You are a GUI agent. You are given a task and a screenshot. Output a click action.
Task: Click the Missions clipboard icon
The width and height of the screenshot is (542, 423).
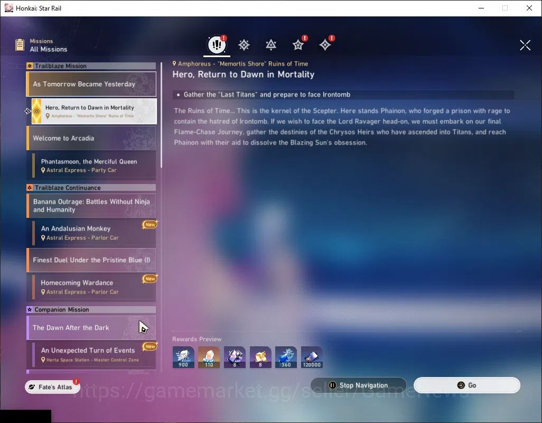pos(20,44)
